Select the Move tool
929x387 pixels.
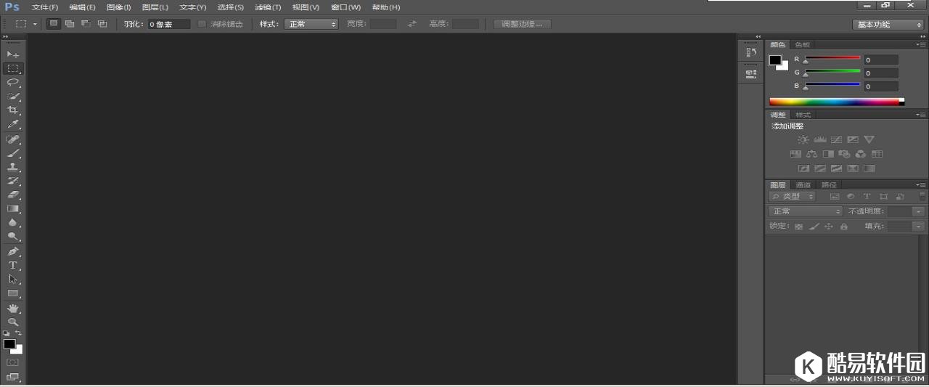(x=12, y=54)
